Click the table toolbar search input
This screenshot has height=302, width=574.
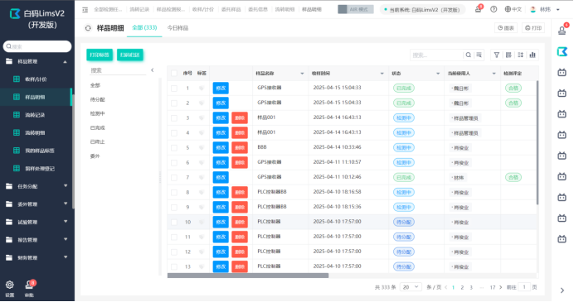point(437,55)
